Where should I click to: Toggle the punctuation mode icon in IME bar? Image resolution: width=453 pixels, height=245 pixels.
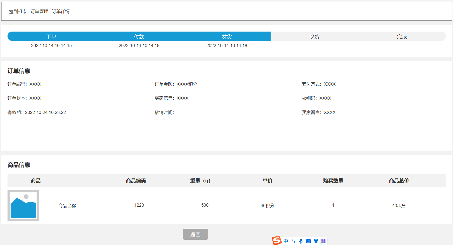pos(293,241)
